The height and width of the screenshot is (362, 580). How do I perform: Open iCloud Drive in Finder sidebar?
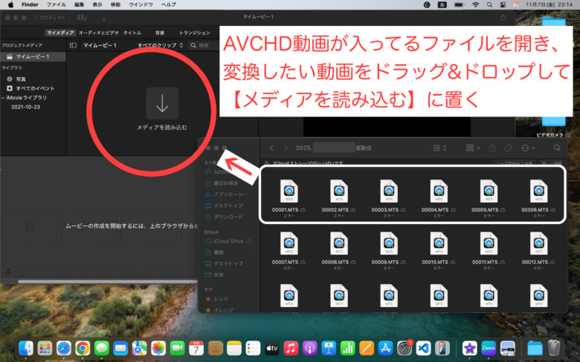pyautogui.click(x=228, y=242)
